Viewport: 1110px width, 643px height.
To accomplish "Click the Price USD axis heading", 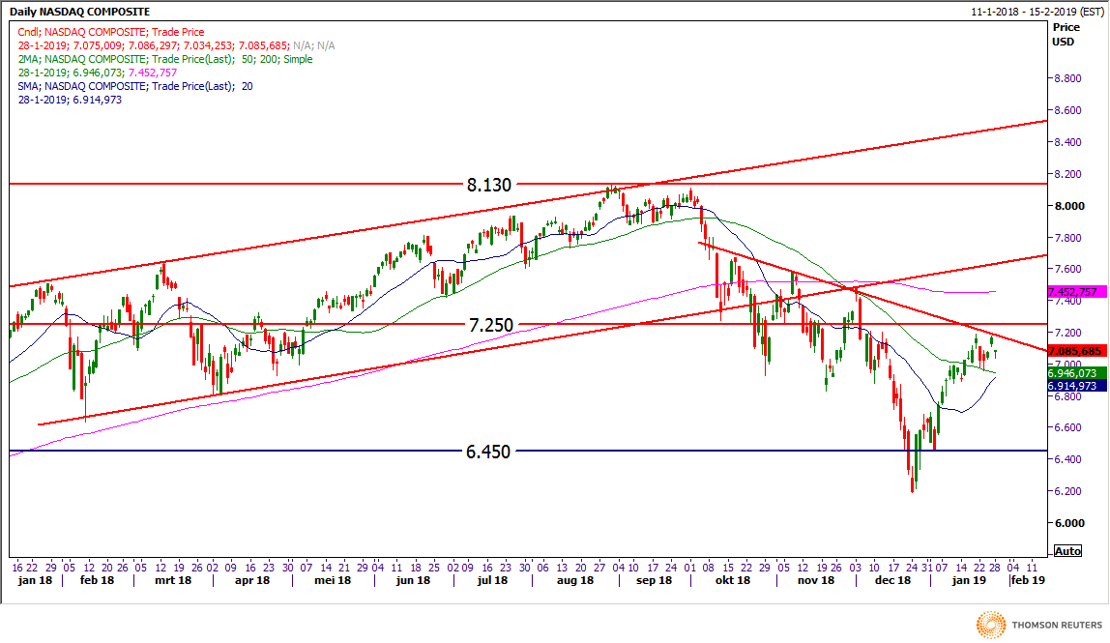I will [x=1066, y=34].
